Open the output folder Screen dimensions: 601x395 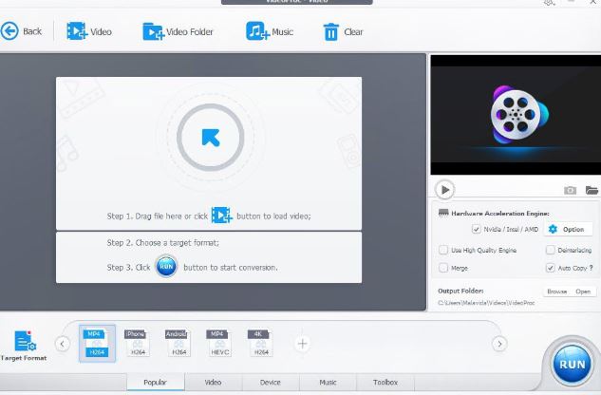click(583, 292)
